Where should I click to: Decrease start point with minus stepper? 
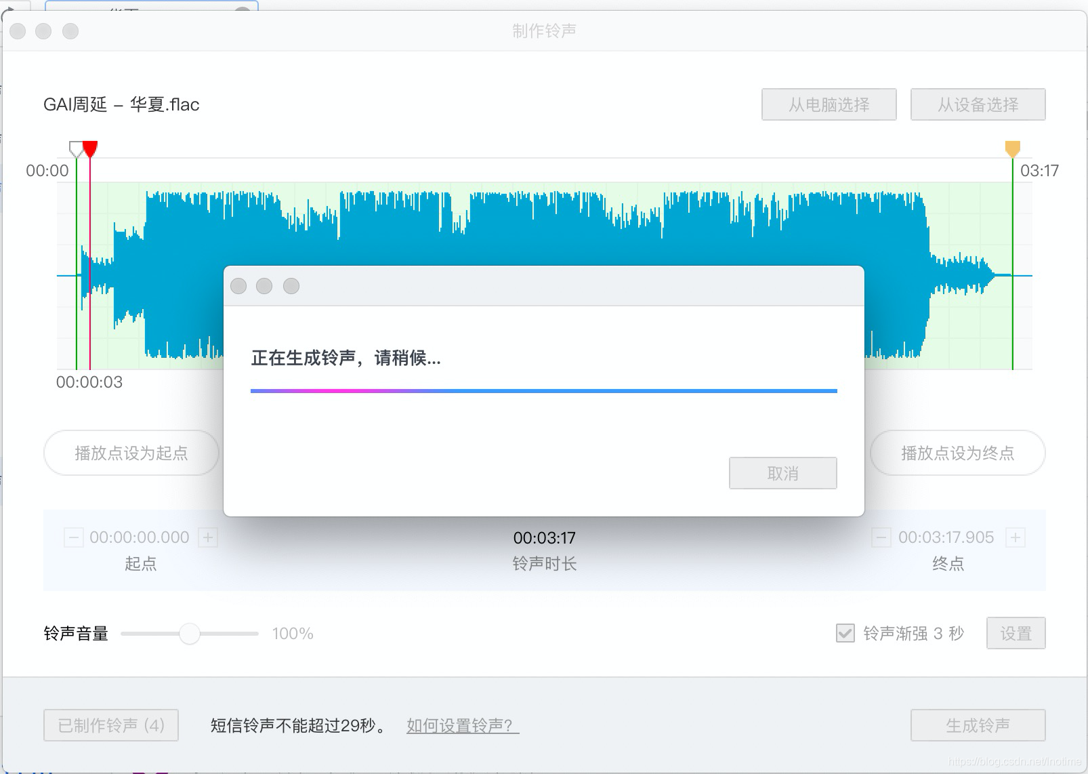pyautogui.click(x=73, y=537)
